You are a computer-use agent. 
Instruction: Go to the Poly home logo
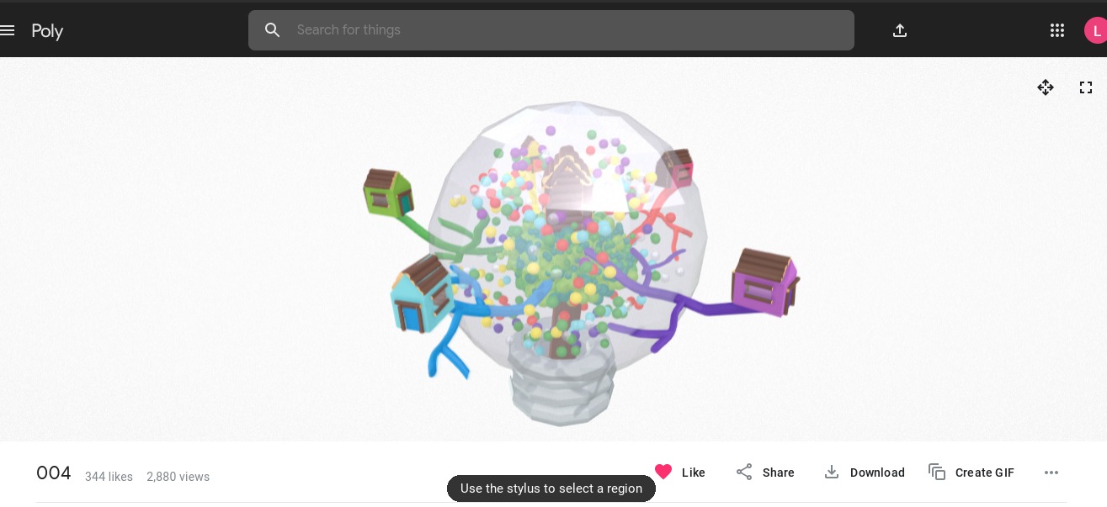pyautogui.click(x=47, y=31)
